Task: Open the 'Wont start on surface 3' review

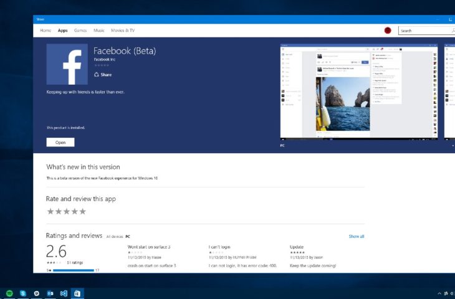Action: coord(149,247)
